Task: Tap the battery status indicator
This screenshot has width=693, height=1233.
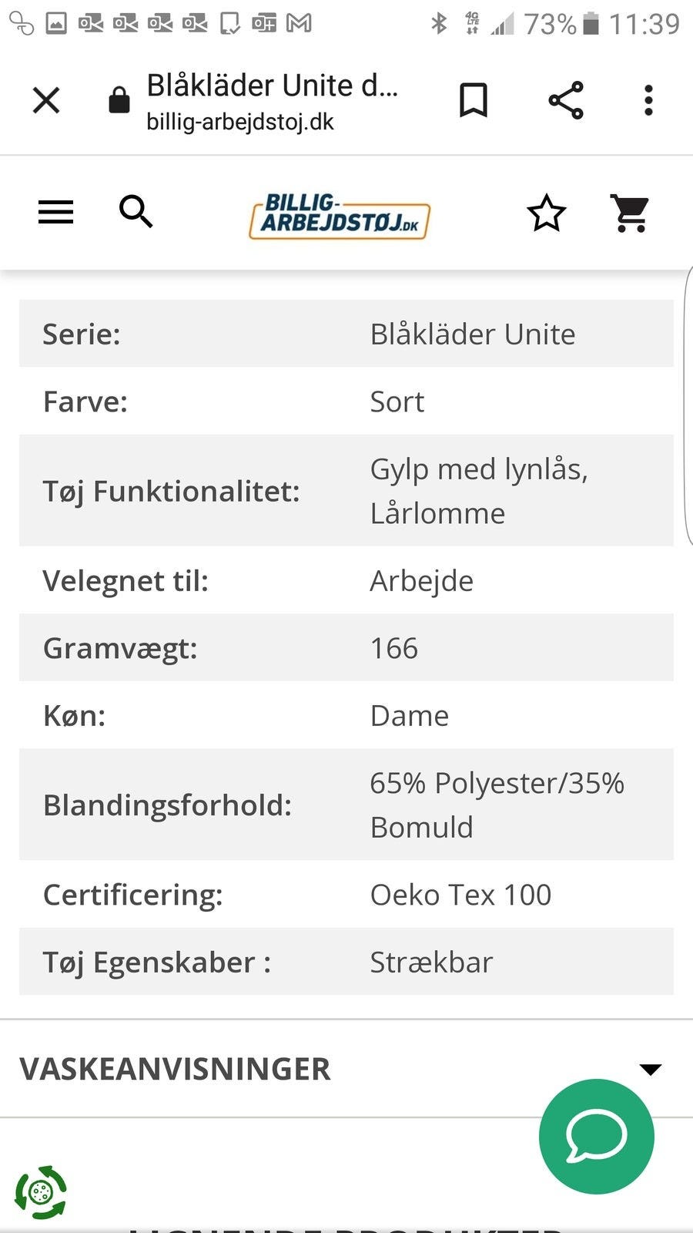Action: (591, 24)
